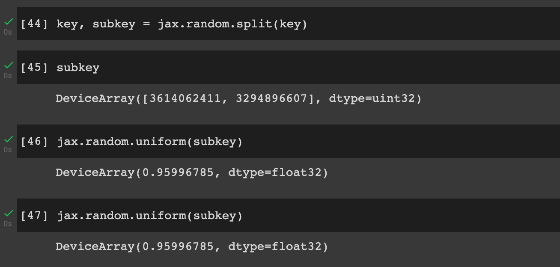Click the value 3614062411 in the output

point(185,99)
